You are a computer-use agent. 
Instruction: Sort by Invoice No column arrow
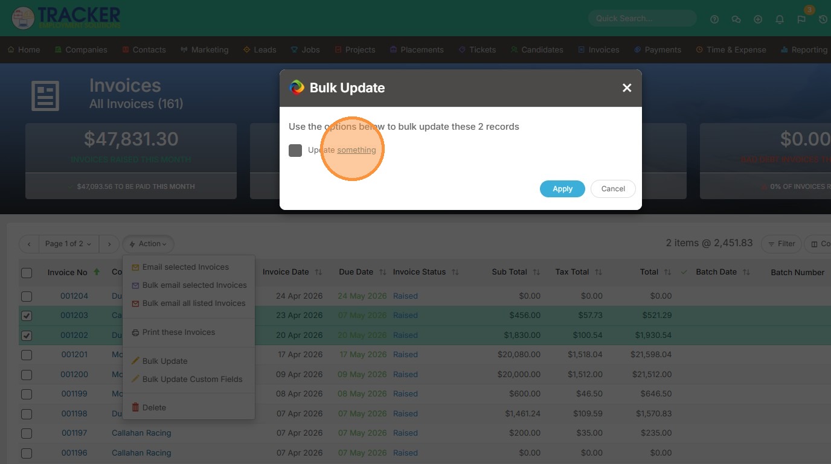pos(97,272)
